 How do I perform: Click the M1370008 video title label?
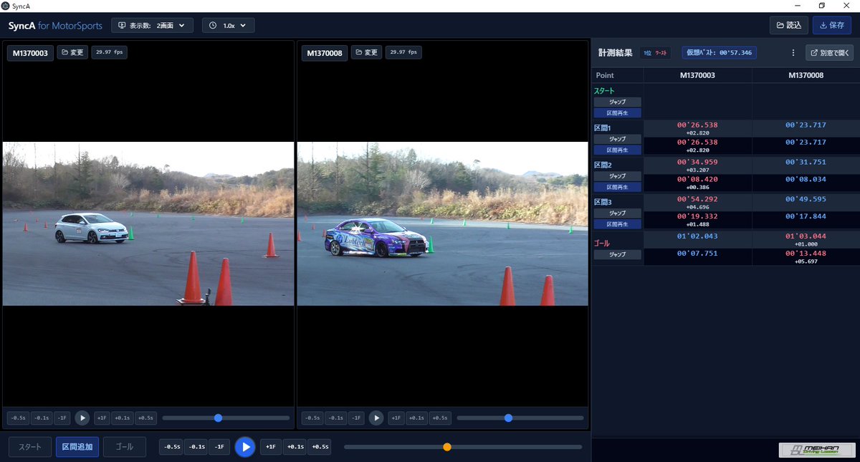point(324,53)
